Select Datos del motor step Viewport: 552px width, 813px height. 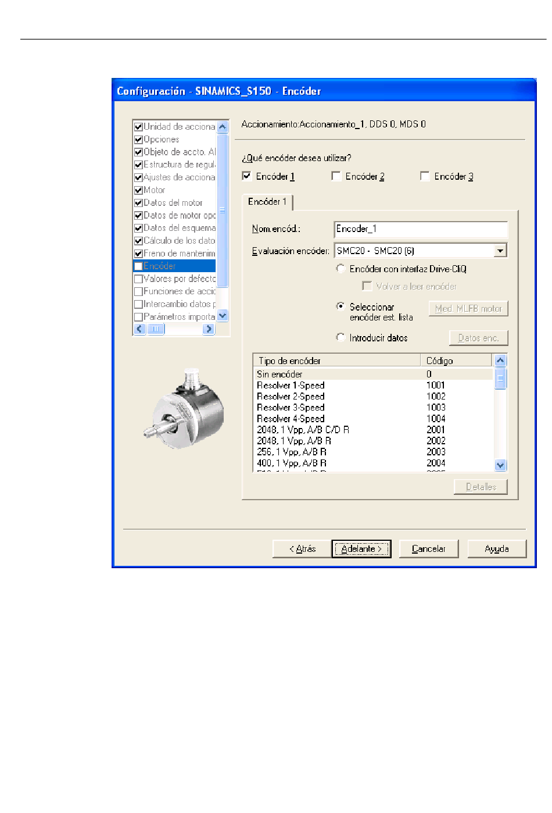pyautogui.click(x=173, y=203)
